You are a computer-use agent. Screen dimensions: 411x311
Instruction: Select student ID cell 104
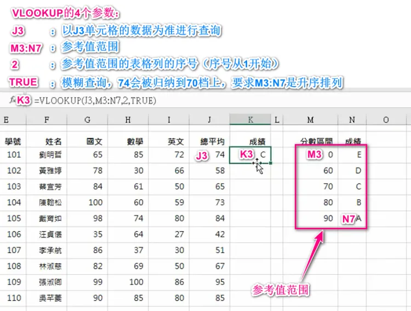[x=14, y=202]
